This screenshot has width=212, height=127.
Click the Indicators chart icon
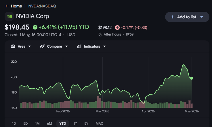click(x=79, y=46)
